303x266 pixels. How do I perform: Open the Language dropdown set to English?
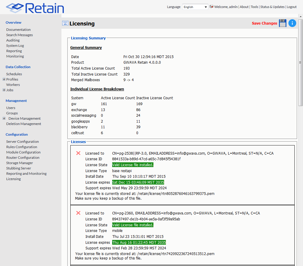click(195, 7)
